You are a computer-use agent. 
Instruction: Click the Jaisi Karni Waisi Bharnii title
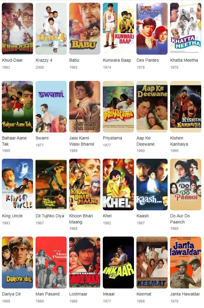click(x=82, y=141)
